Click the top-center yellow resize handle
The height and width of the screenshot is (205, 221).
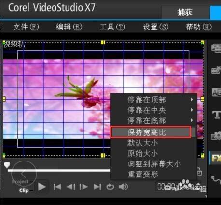click(x=103, y=43)
